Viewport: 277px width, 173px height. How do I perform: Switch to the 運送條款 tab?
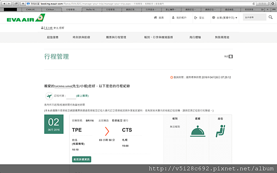point(230,10)
